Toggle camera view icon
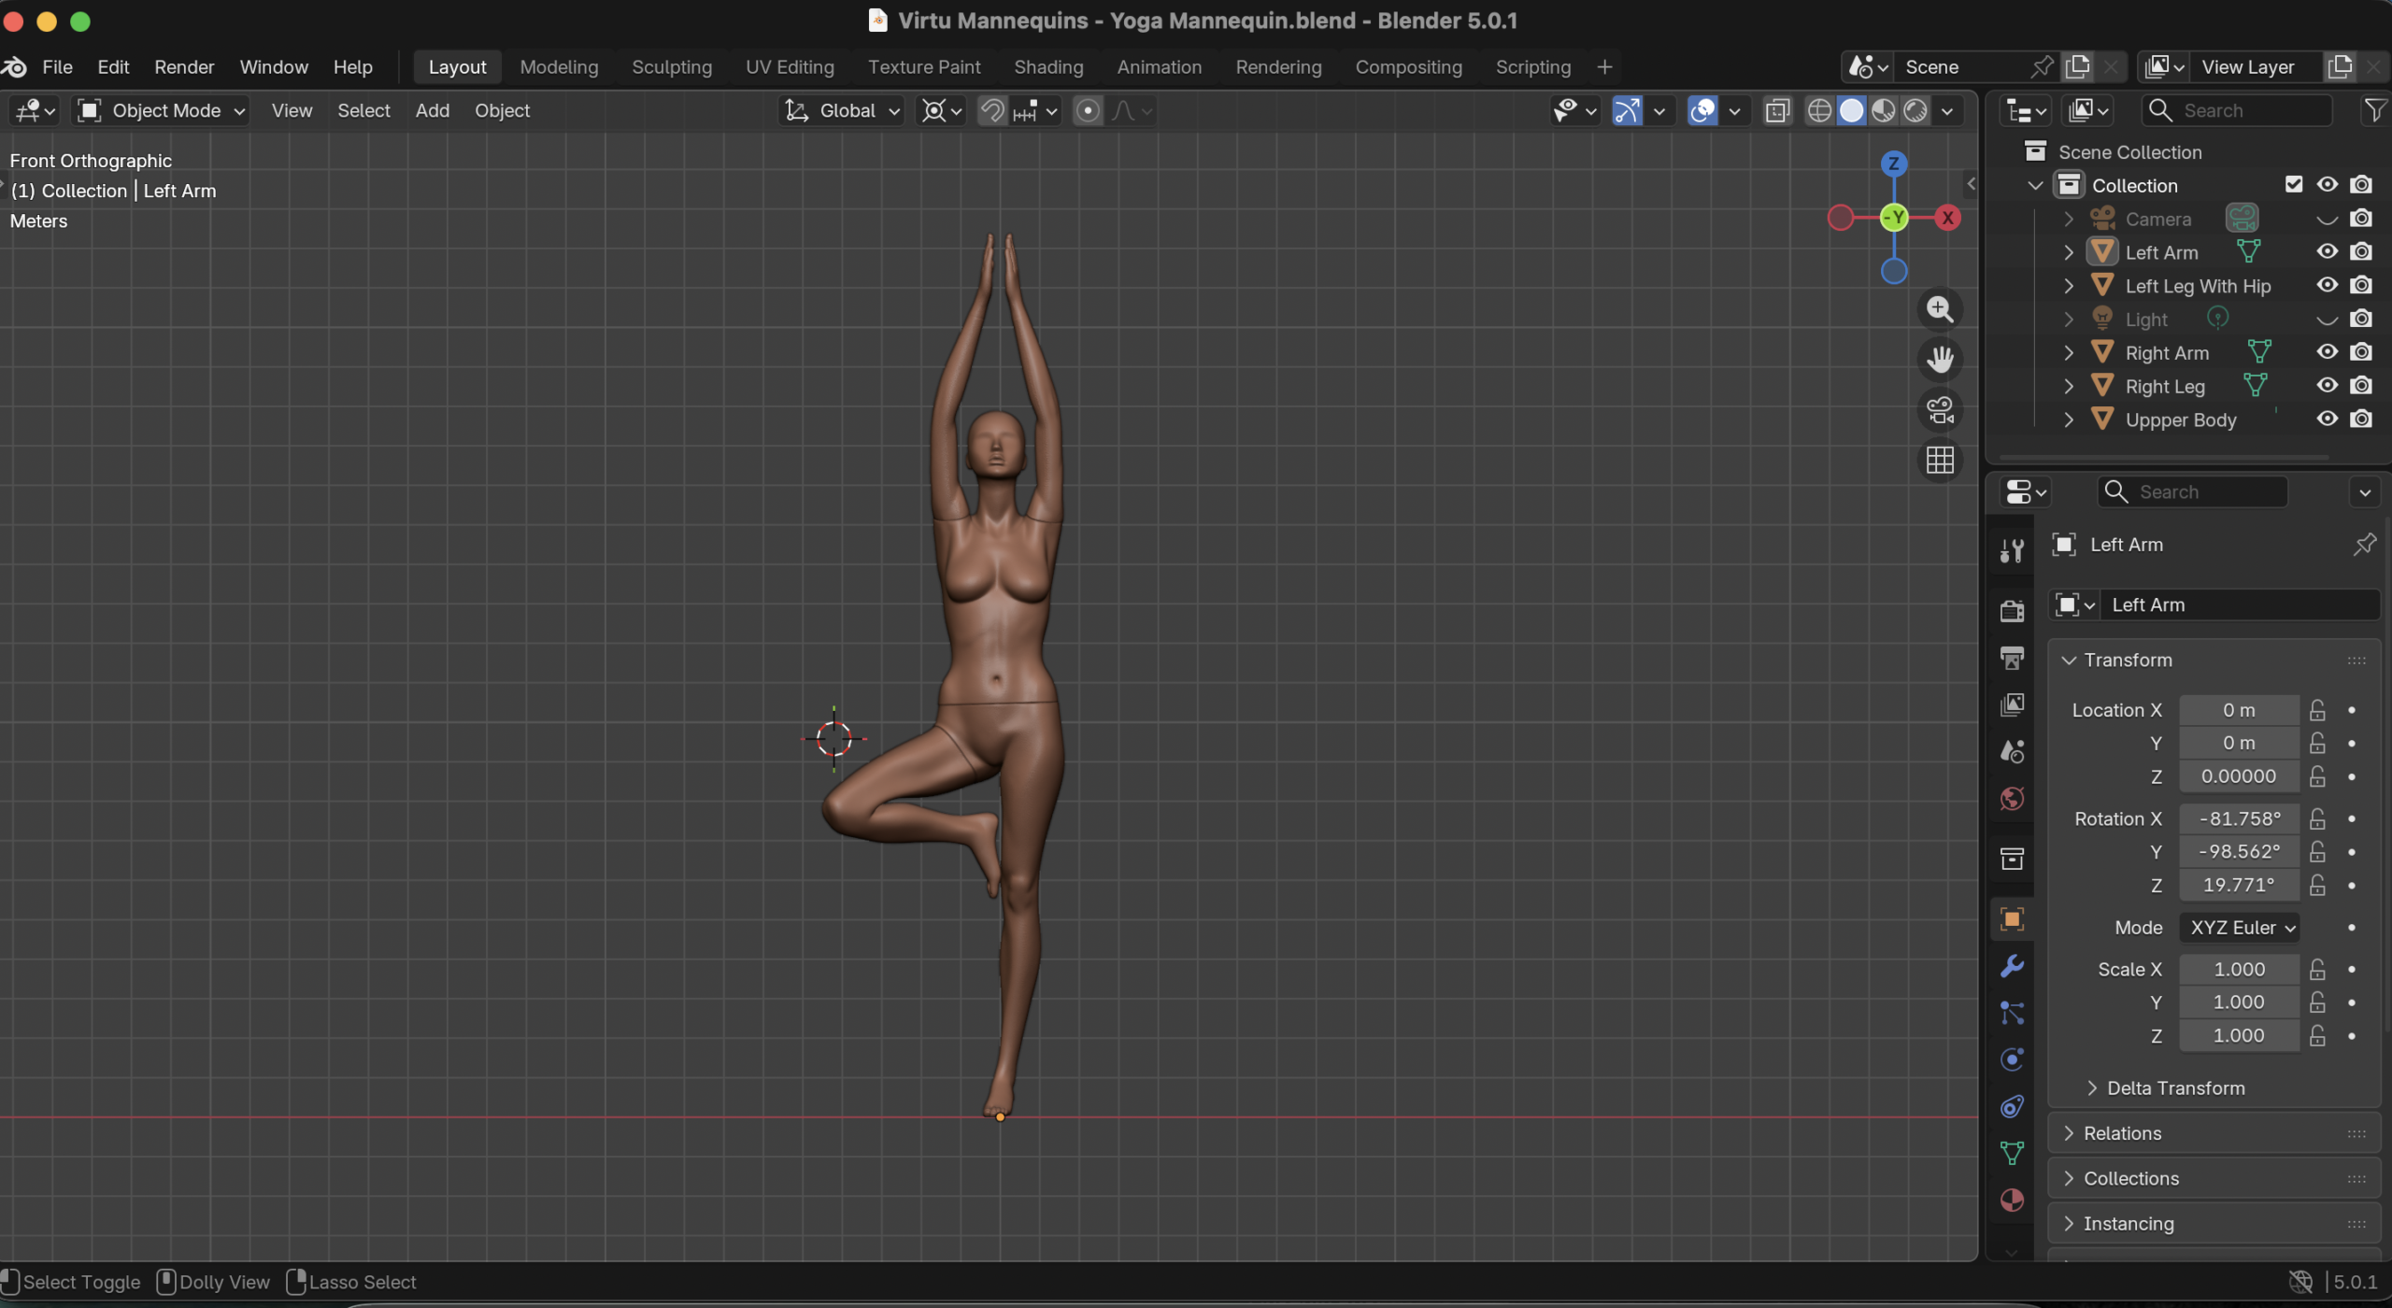This screenshot has width=2392, height=1308. 1940,410
